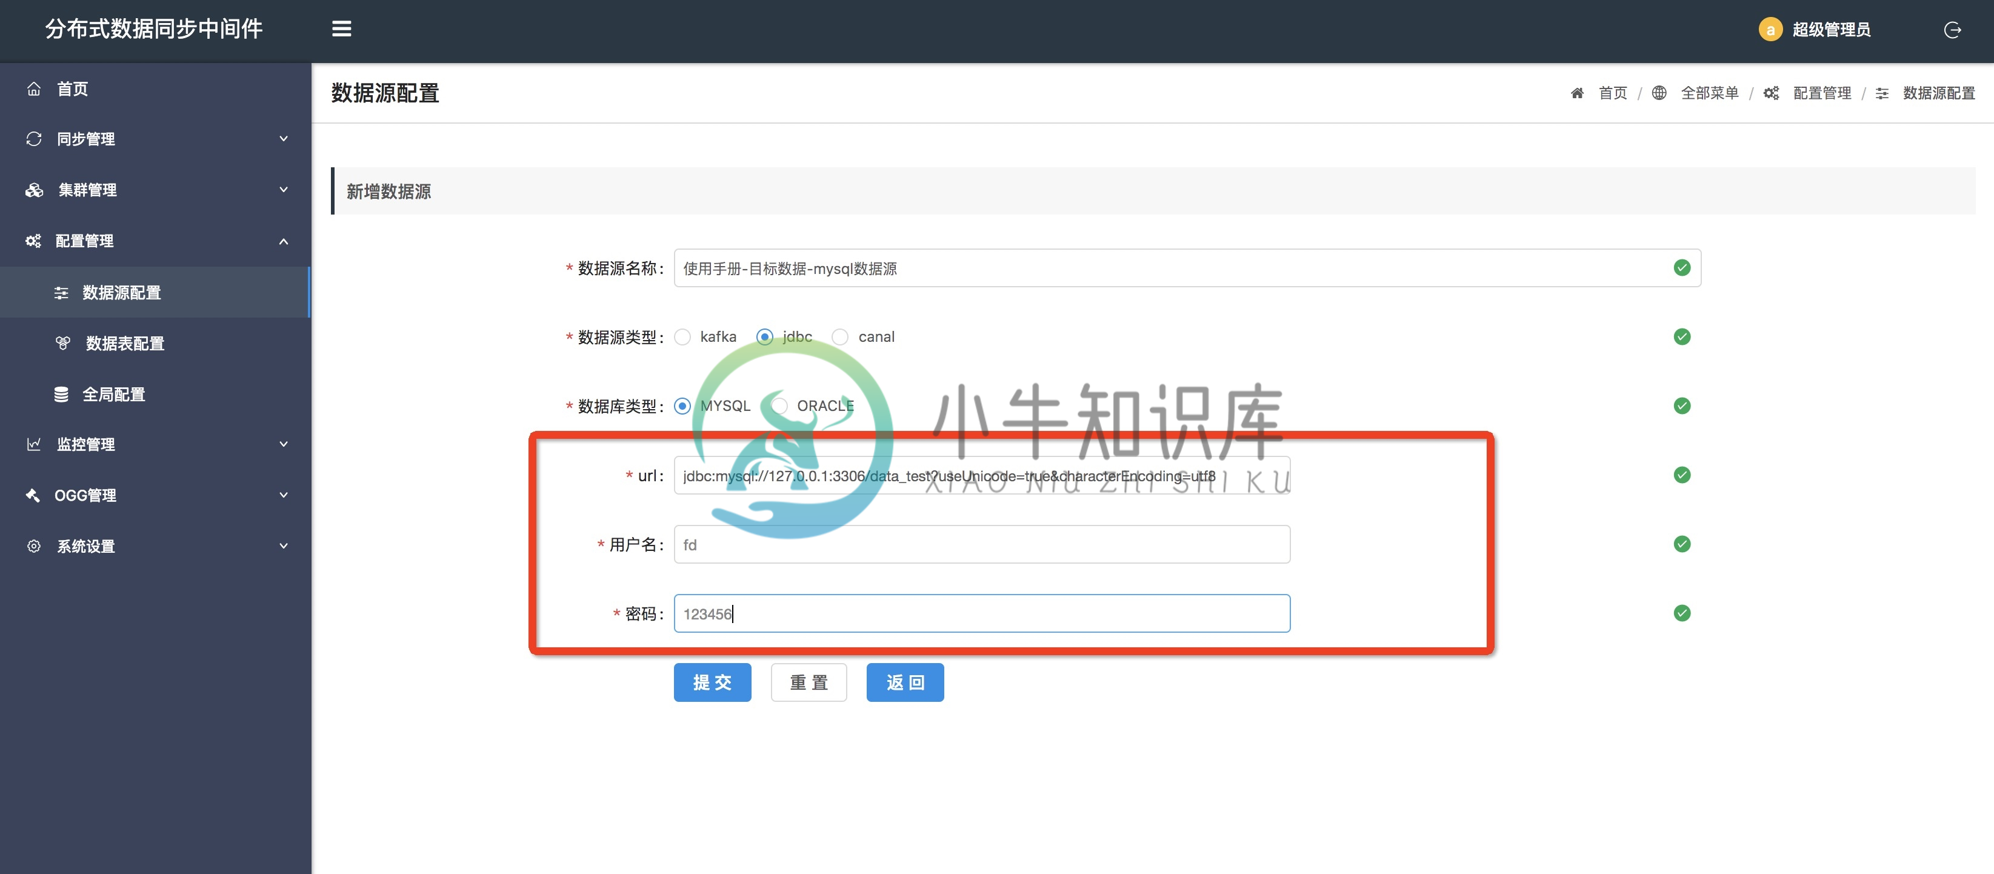Viewport: 1994px width, 874px height.
Task: Select kafka data source type radio button
Action: [684, 336]
